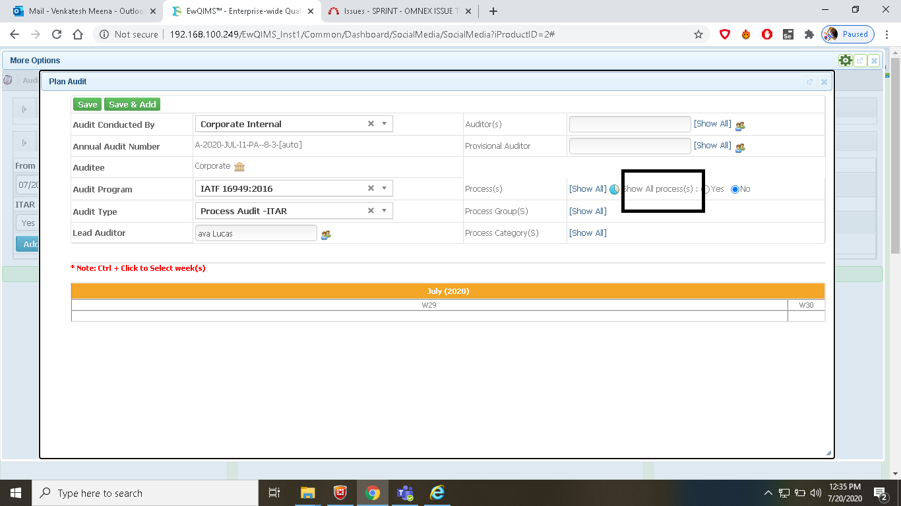Click the breadcrumb home icon behind dialog
The height and width of the screenshot is (506, 901).
[8, 80]
